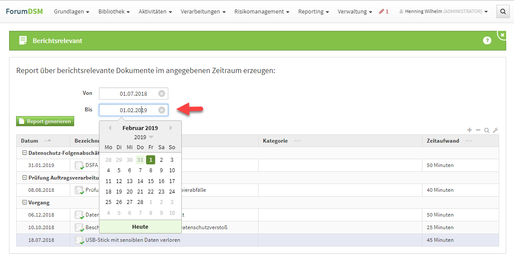The image size is (514, 257).
Task: Click the minus icon above the table
Action: coord(478,130)
